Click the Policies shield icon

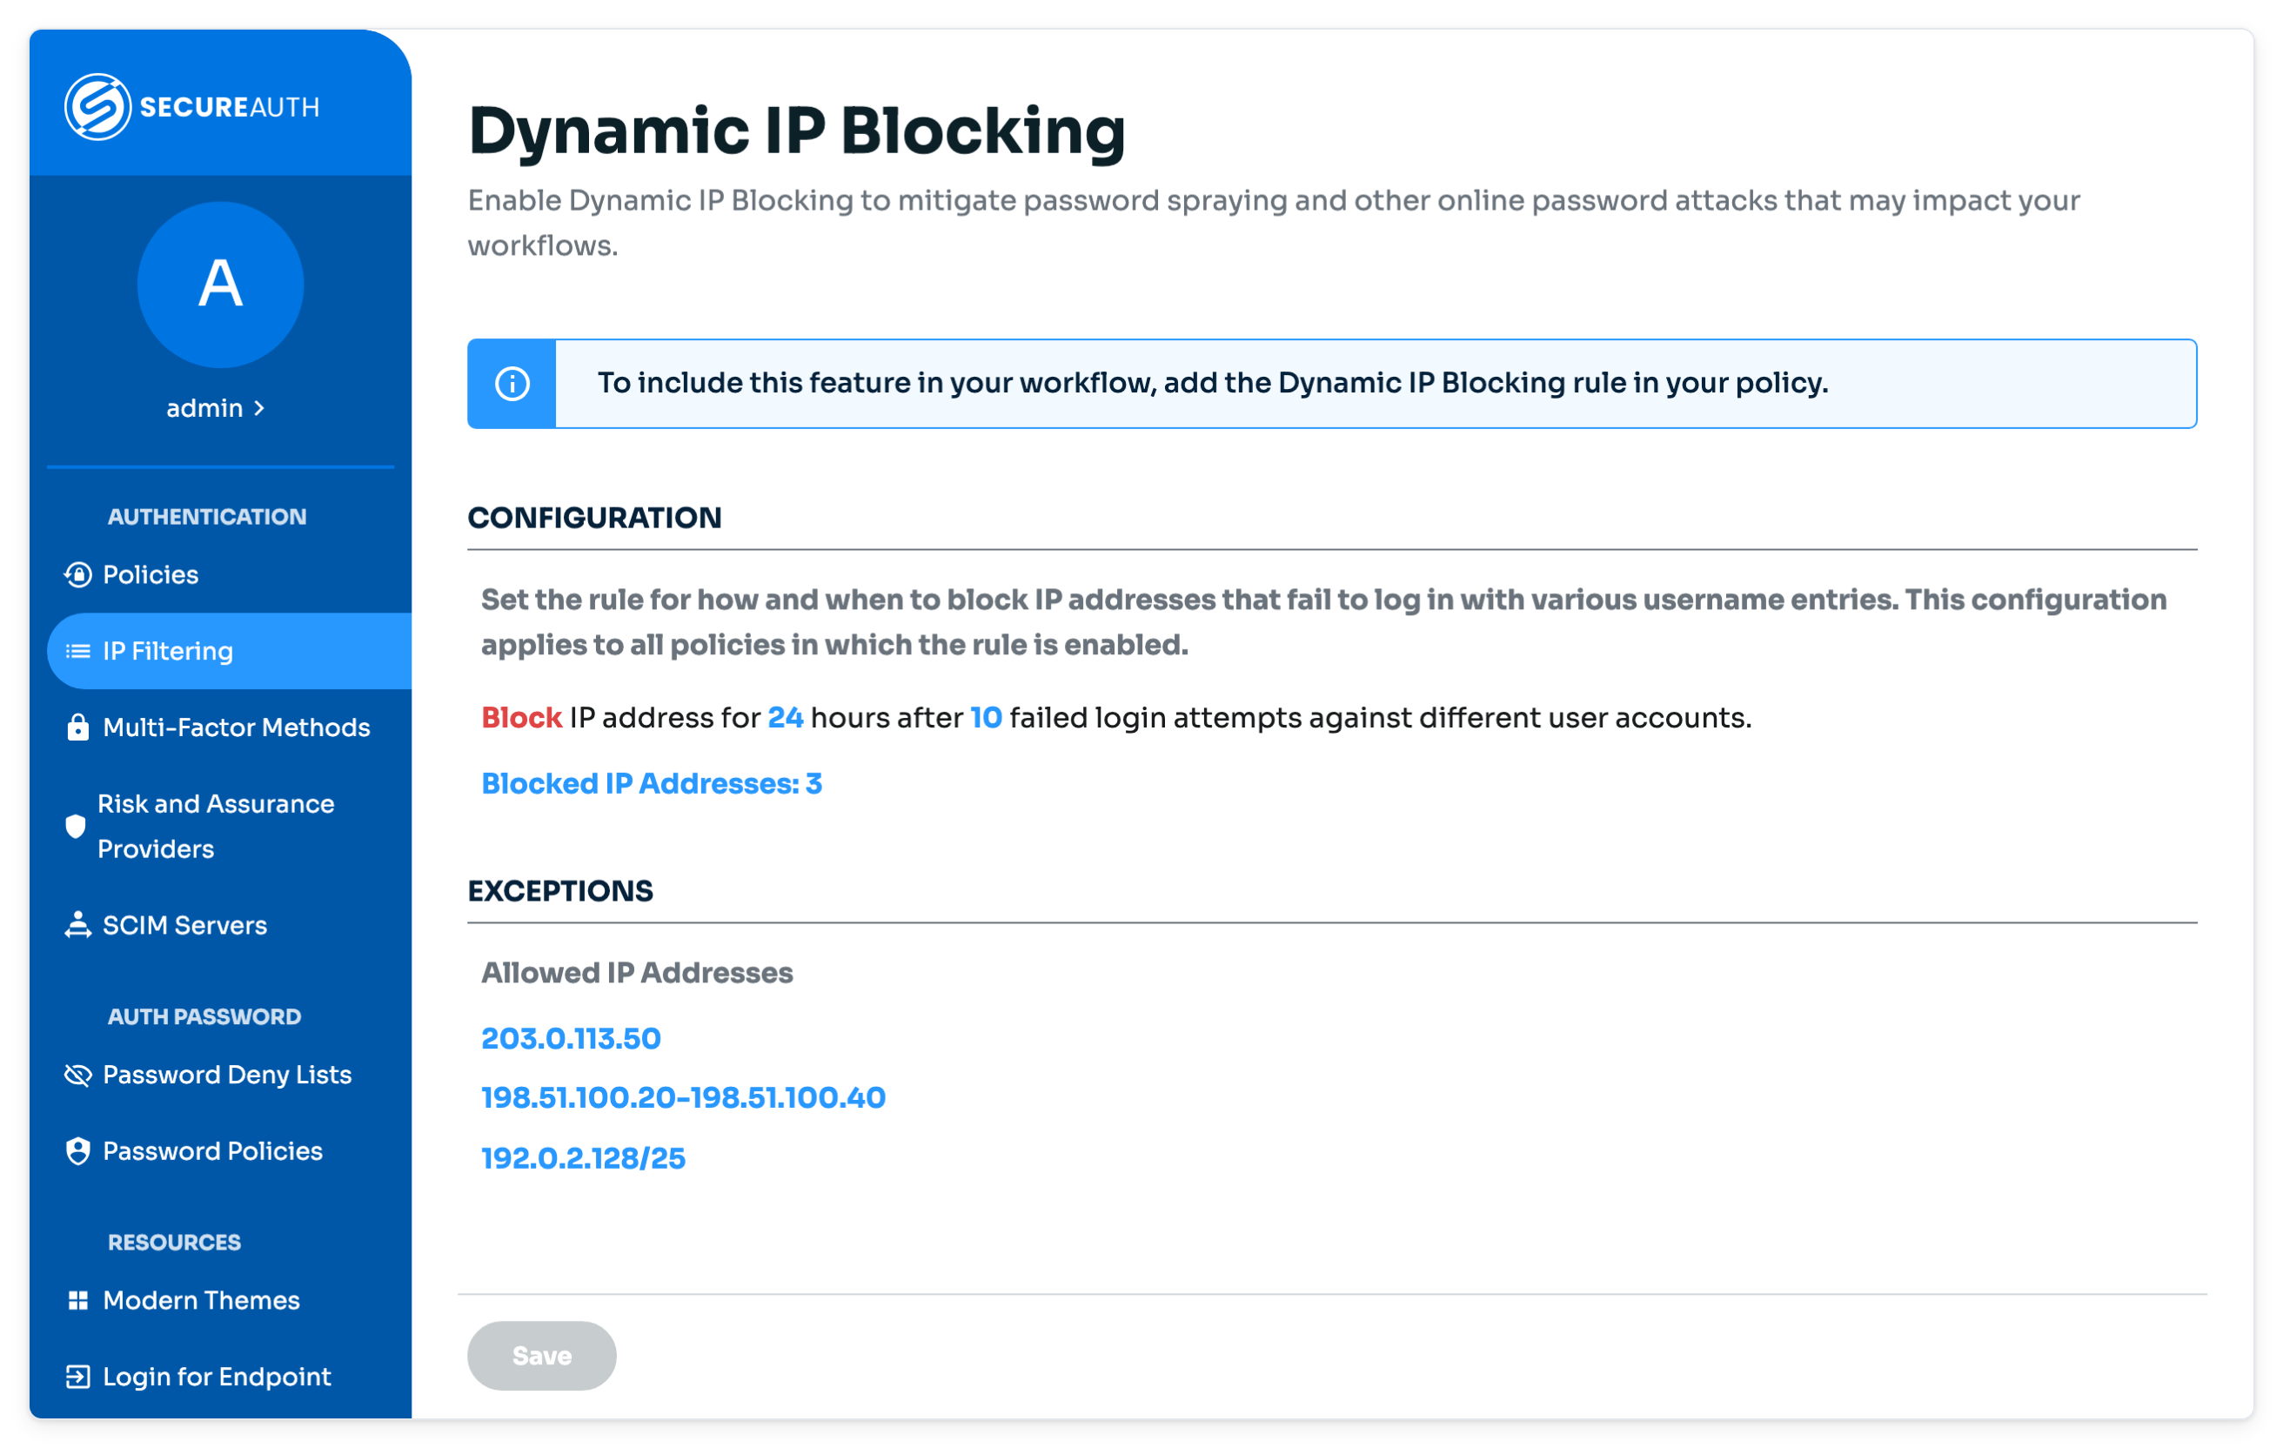[x=77, y=574]
